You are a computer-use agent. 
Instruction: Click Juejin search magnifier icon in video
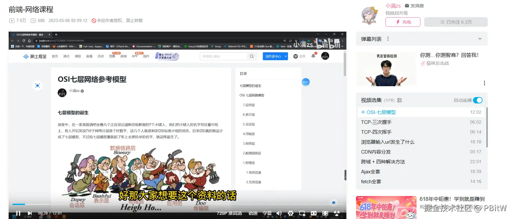click(x=252, y=56)
